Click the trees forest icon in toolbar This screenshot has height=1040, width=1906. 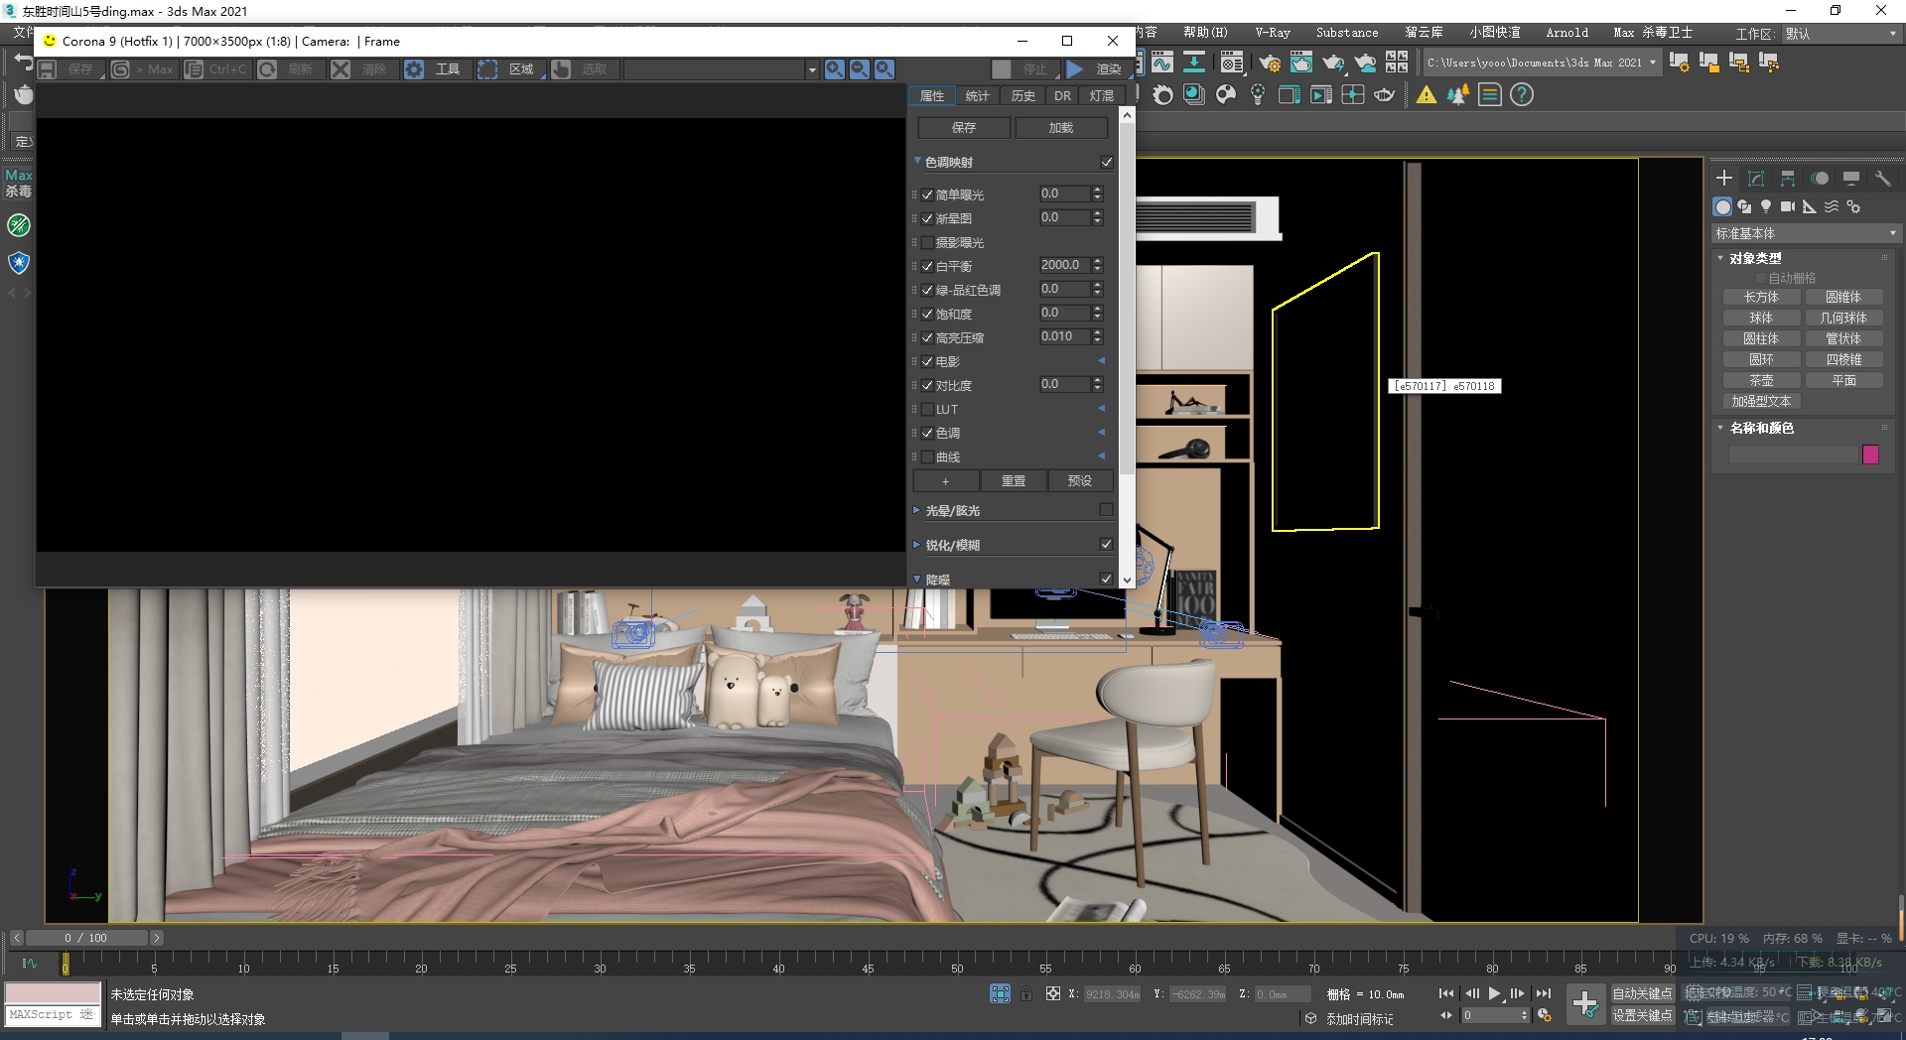click(x=1458, y=95)
